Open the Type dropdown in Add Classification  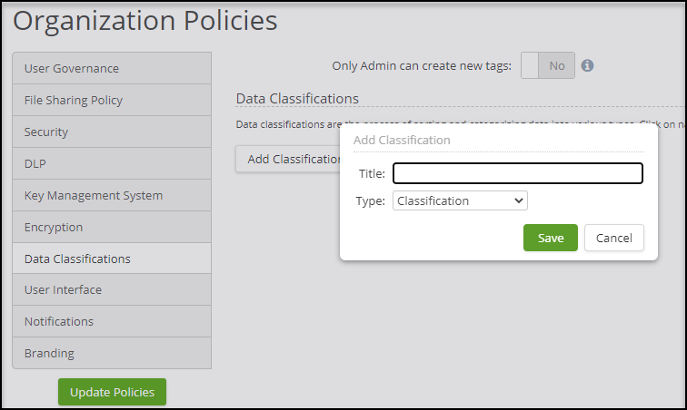click(460, 200)
